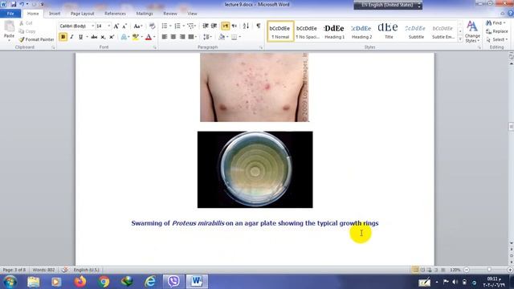Apply bullet list
The width and height of the screenshot is (514, 289).
(x=165, y=26)
